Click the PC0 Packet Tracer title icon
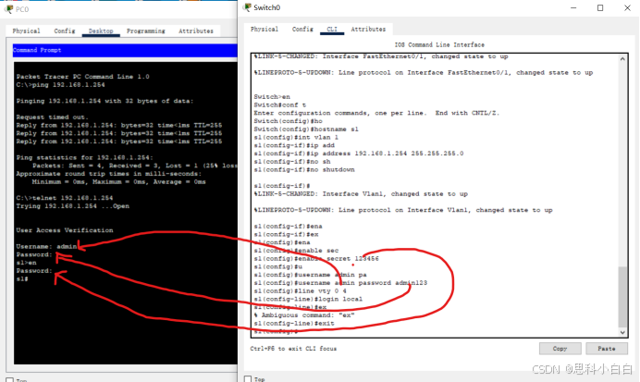 8,9
